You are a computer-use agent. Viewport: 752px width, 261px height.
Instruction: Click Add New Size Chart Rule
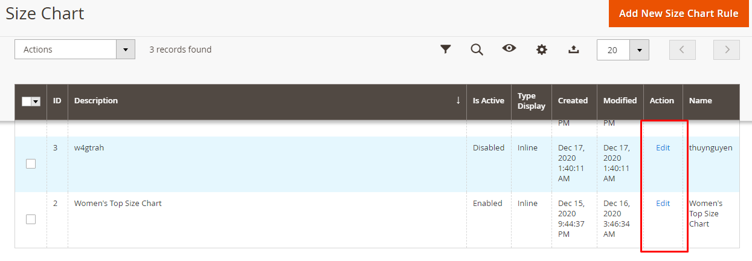(679, 13)
